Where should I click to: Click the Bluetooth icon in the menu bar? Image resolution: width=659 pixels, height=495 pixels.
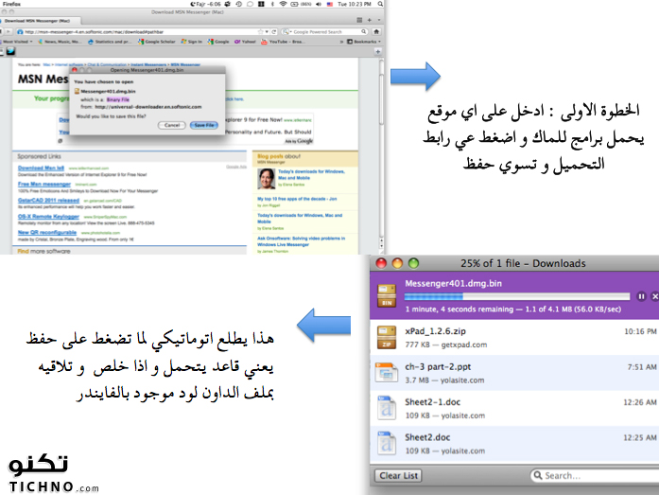(272, 4)
